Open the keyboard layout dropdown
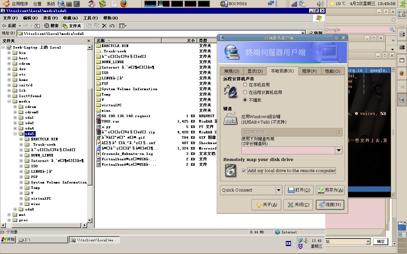The height and width of the screenshot is (254, 407). [339, 150]
